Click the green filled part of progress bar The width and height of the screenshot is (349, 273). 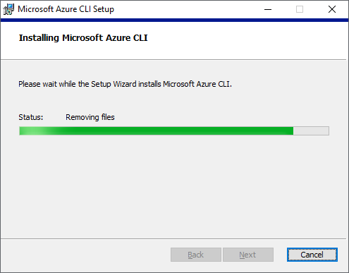pos(157,131)
